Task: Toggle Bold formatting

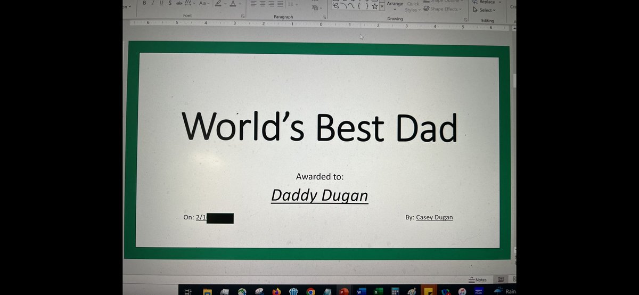Action: (x=144, y=3)
